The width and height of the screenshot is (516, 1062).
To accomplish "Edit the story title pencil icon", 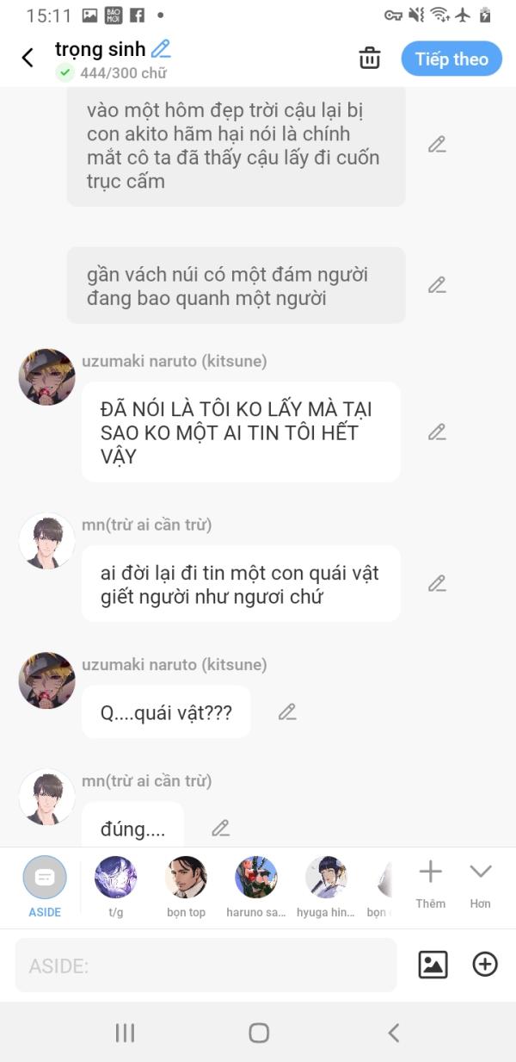I will click(161, 49).
